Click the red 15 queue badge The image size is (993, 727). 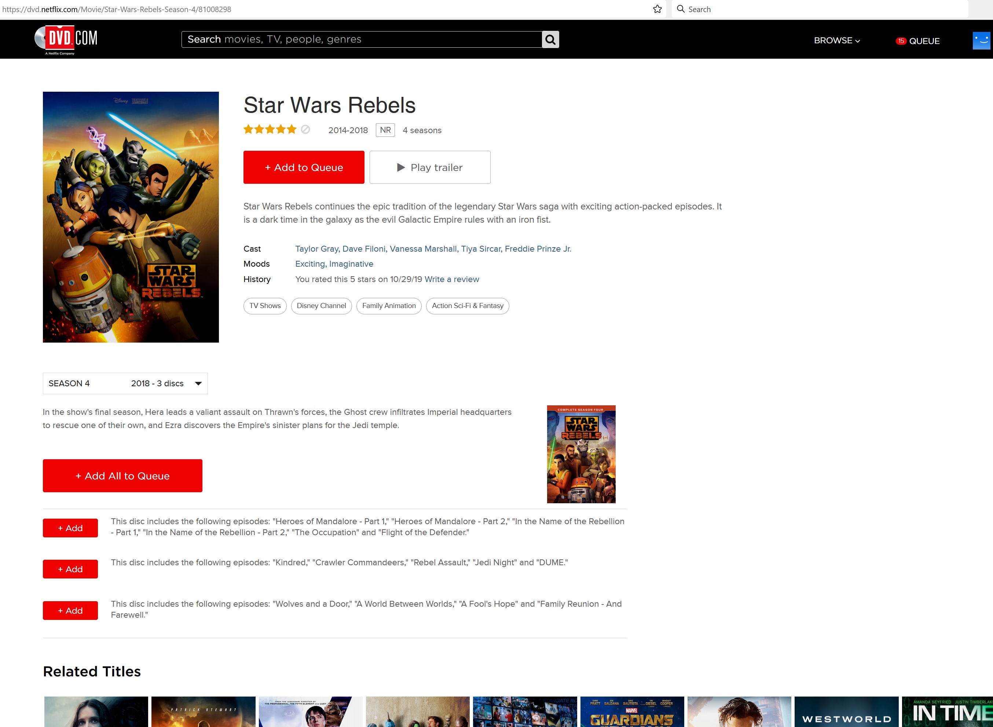901,41
